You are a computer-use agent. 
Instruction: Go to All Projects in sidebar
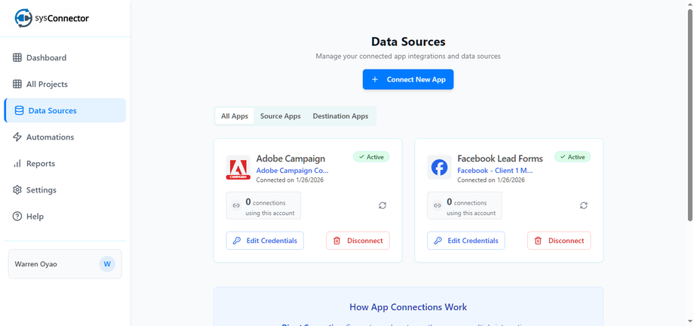pyautogui.click(x=47, y=85)
